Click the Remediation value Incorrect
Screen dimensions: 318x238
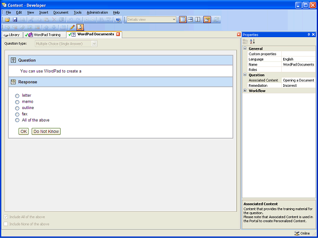[290, 85]
